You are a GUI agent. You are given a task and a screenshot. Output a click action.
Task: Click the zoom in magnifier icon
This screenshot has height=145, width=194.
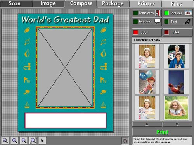click(x=14, y=140)
